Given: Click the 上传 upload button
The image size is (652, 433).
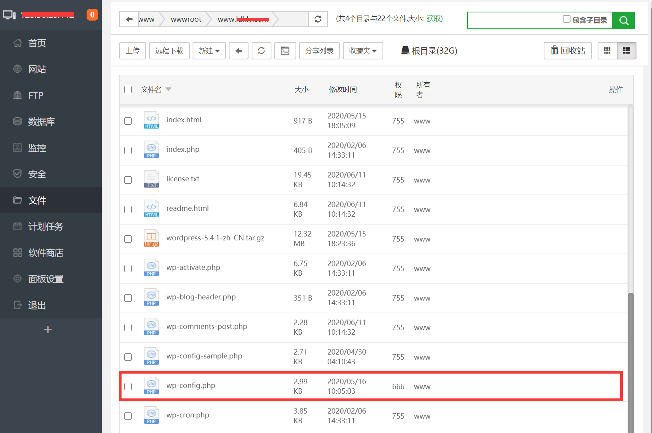Looking at the screenshot, I should click(x=132, y=51).
